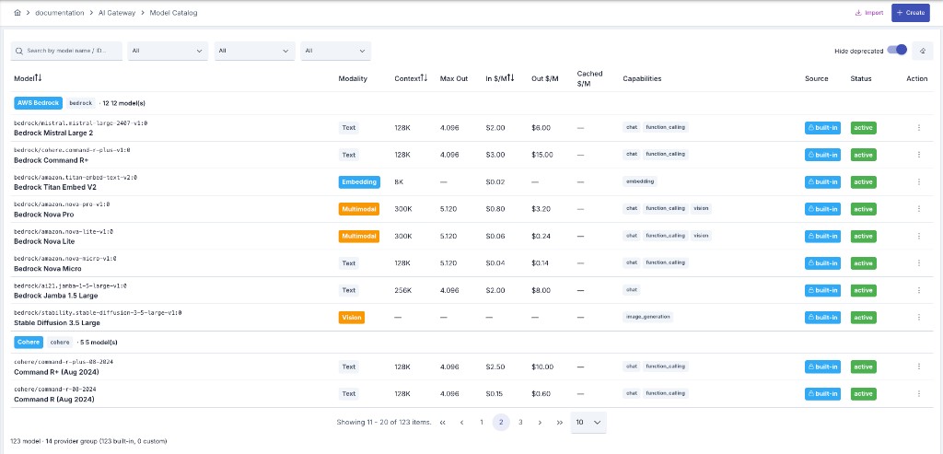Click built-in badge for Command R (Aug 2024)
Image resolution: width=943 pixels, height=454 pixels.
(x=822, y=393)
